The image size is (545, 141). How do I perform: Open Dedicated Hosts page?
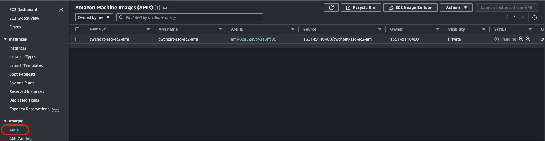tap(24, 100)
